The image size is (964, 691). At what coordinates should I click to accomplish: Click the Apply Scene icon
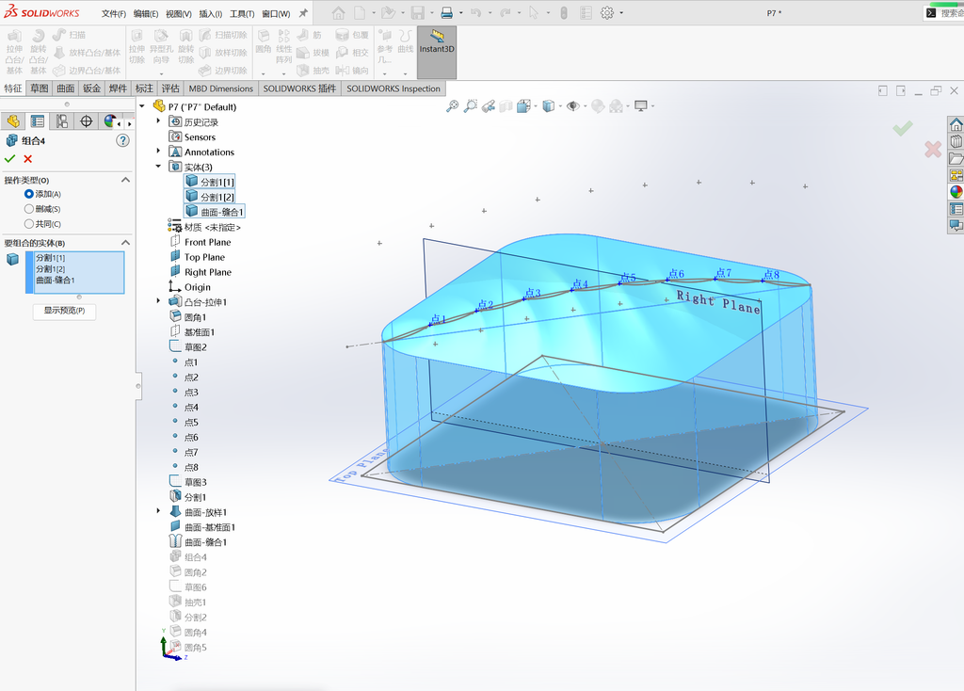coord(616,106)
